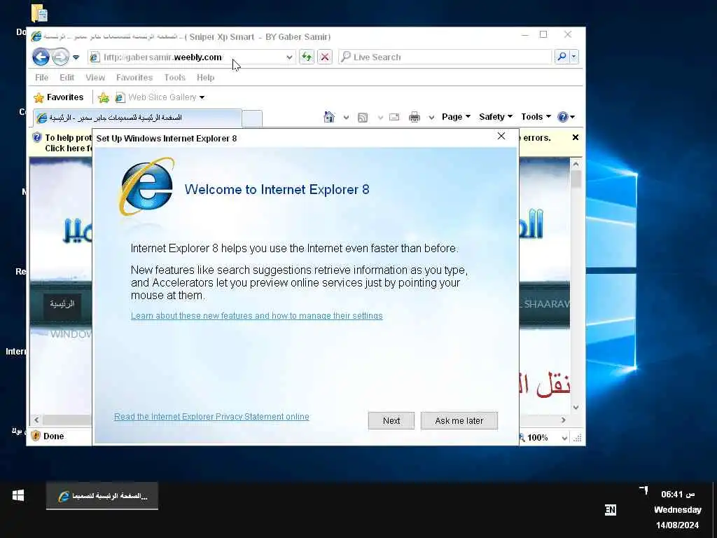Click the Windows Start button

click(x=18, y=495)
